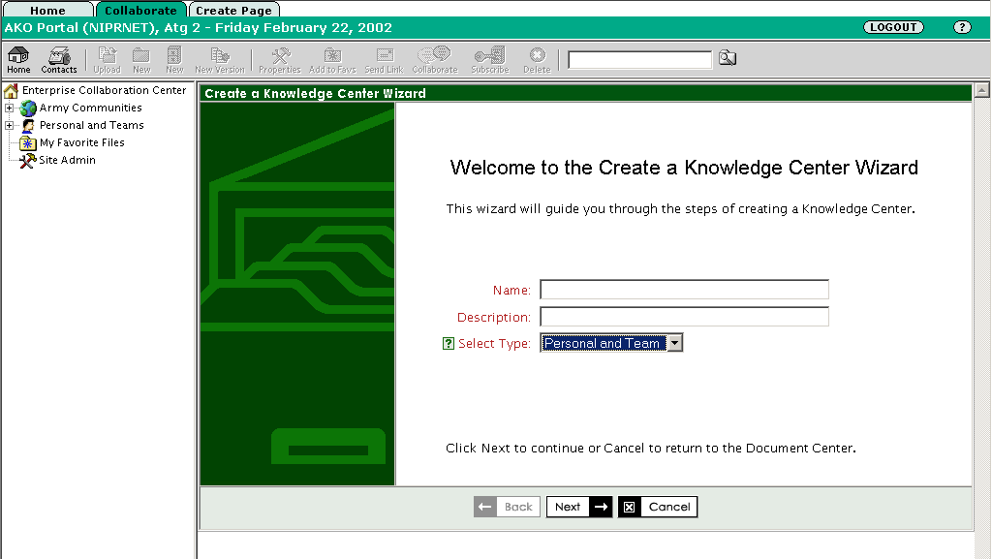
Task: Click the Name input field
Action: [x=684, y=290]
